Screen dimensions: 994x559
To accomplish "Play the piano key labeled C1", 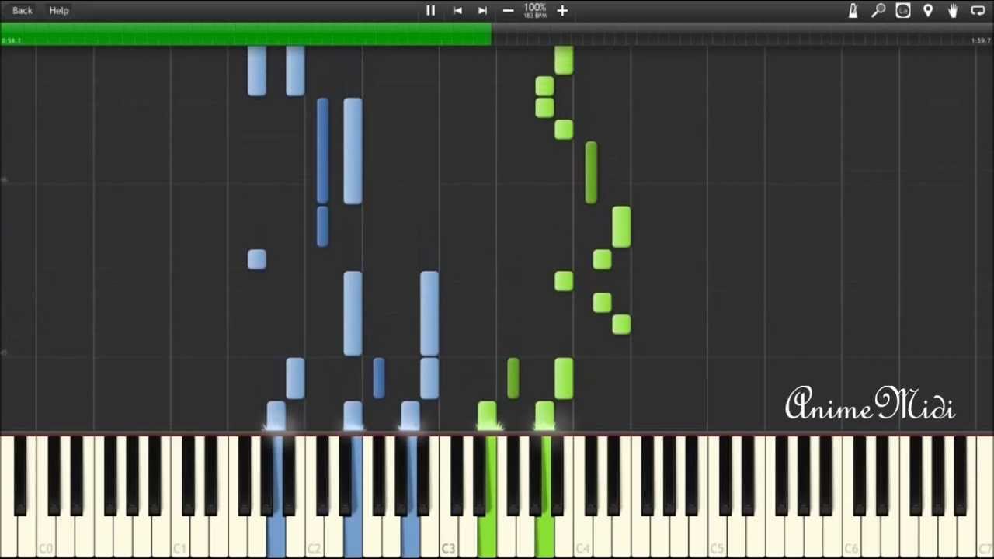I will [x=179, y=497].
